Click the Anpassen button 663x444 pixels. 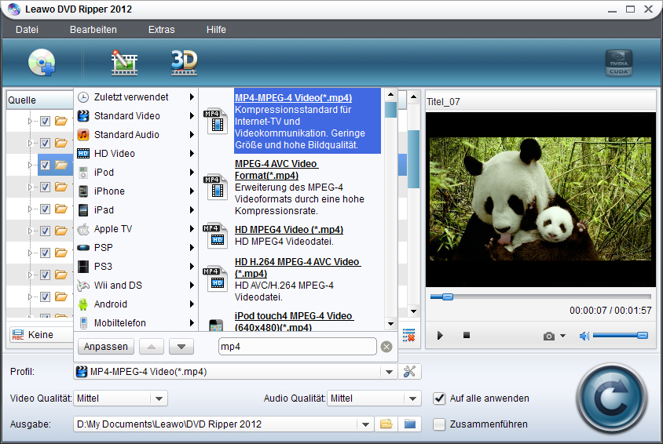pos(106,347)
